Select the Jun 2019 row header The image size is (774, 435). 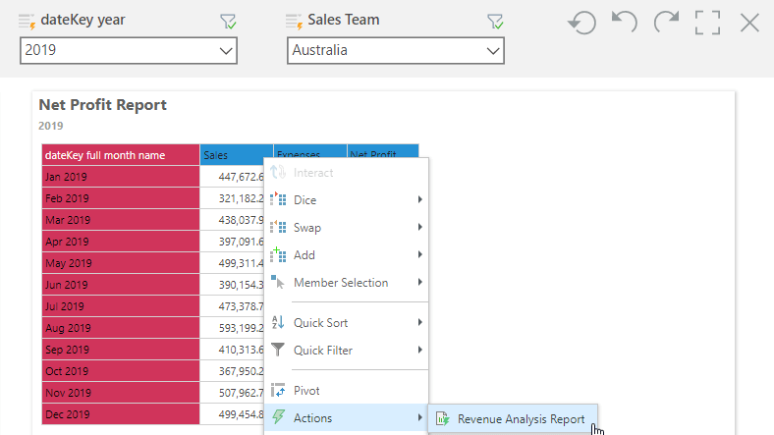coord(121,285)
